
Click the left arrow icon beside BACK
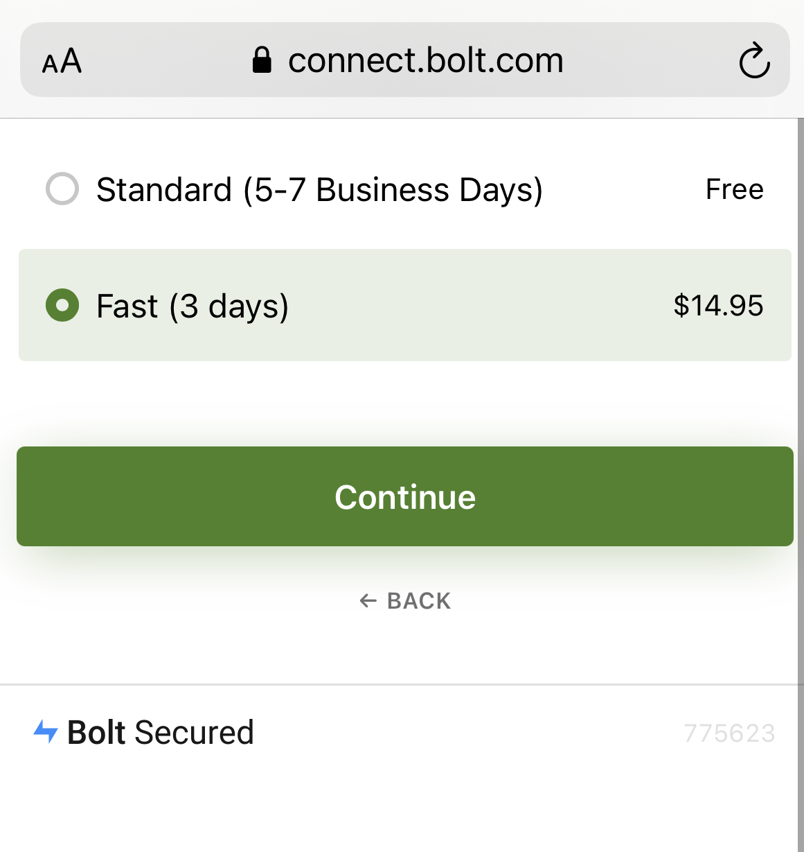(368, 601)
